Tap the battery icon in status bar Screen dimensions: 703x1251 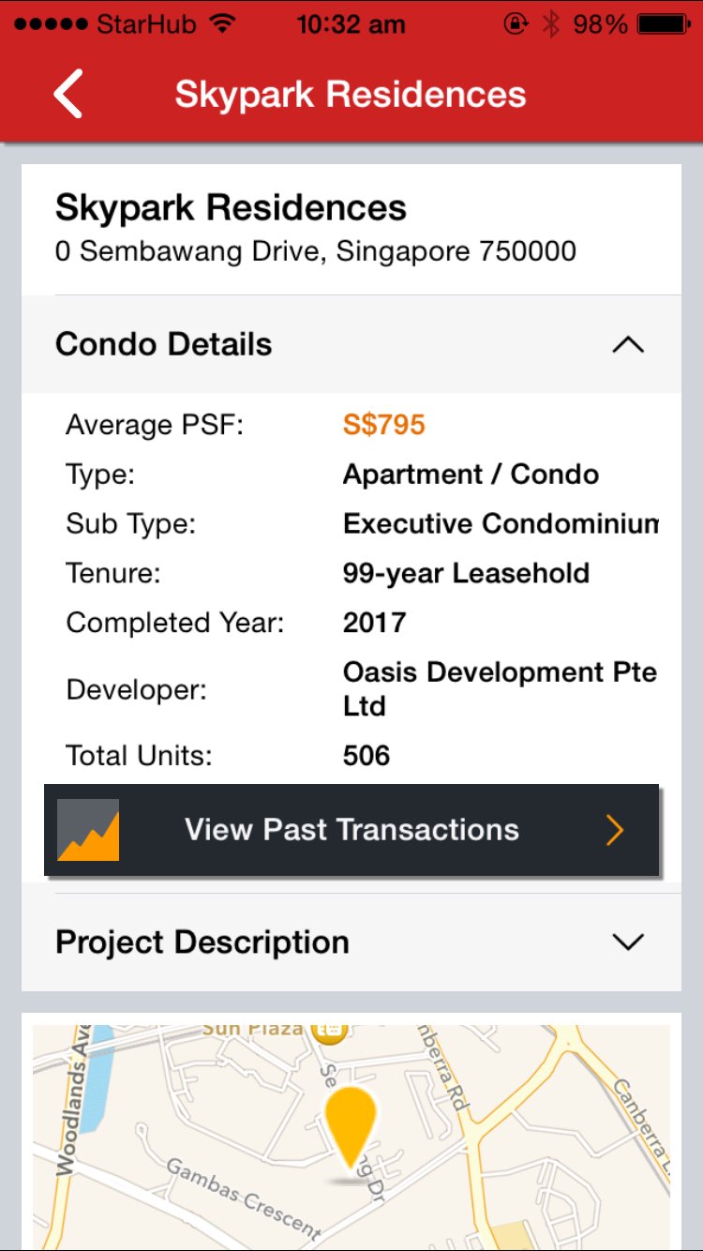(668, 24)
